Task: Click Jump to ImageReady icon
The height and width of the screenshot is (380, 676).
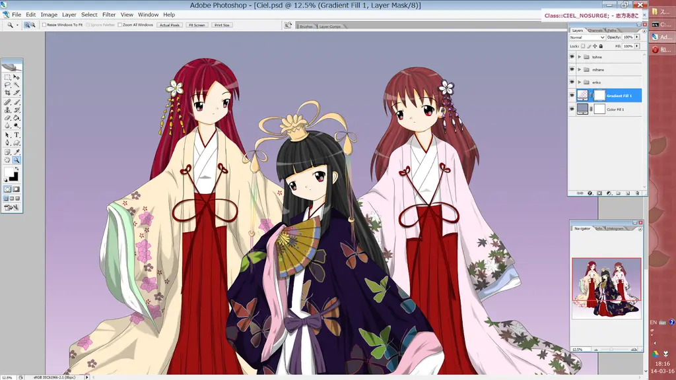Action: click(12, 207)
